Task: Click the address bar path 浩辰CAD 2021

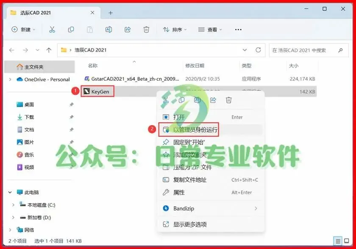Action: (90, 50)
